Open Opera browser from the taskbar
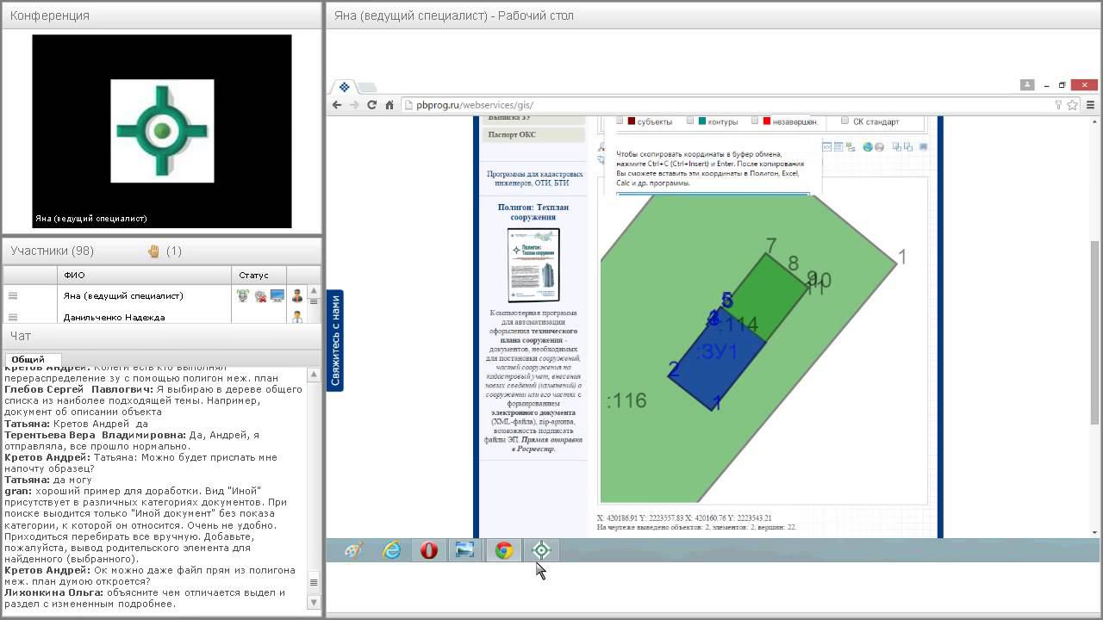The width and height of the screenshot is (1103, 620). pyautogui.click(x=429, y=550)
